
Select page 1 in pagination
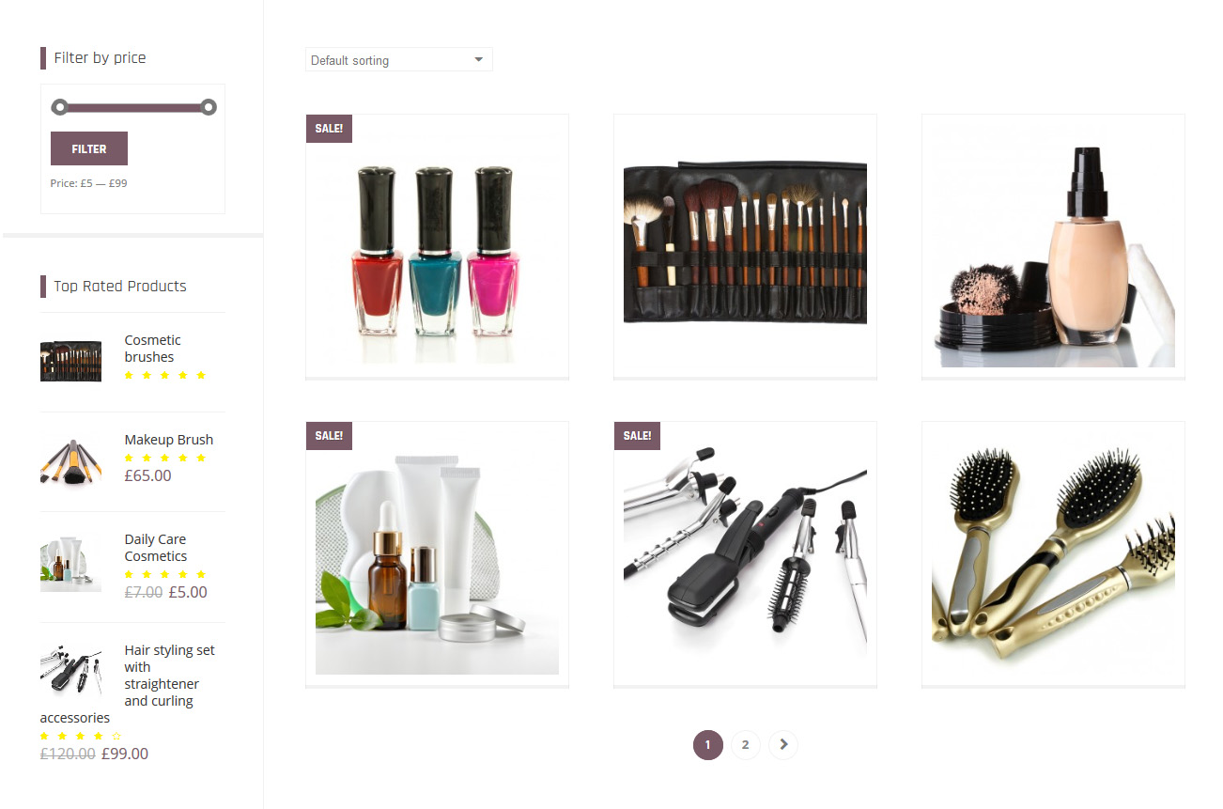point(707,745)
